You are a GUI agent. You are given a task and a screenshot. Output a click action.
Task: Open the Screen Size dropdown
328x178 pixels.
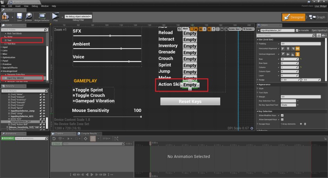[234, 29]
